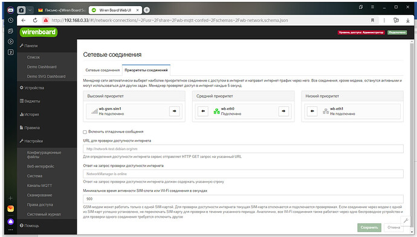The image size is (417, 237).
Task: Open browser page menu with three dots
Action: click(384, 20)
